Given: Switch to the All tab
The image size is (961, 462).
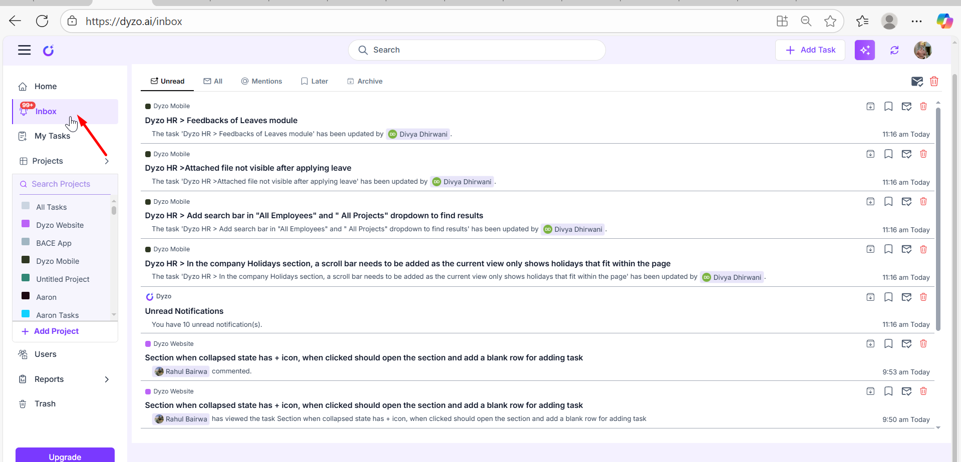Looking at the screenshot, I should point(213,81).
